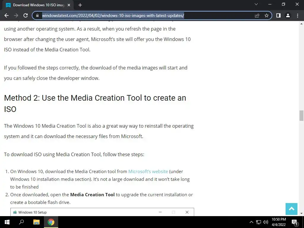View site information via lock icon
Screen dimensions: 304x228
tap(37, 15)
